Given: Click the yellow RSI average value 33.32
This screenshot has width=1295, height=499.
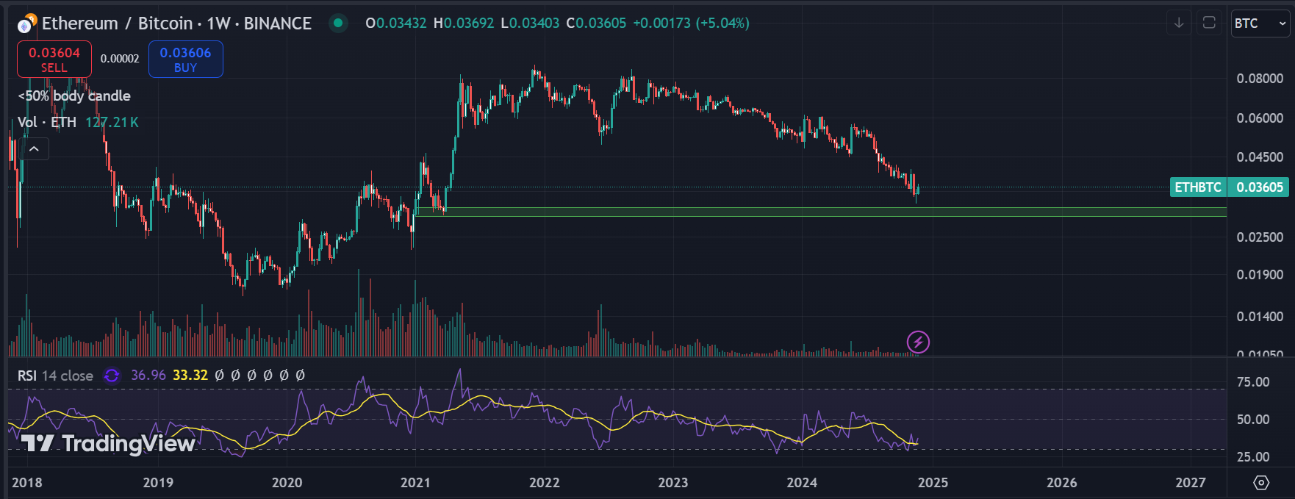Looking at the screenshot, I should [190, 376].
